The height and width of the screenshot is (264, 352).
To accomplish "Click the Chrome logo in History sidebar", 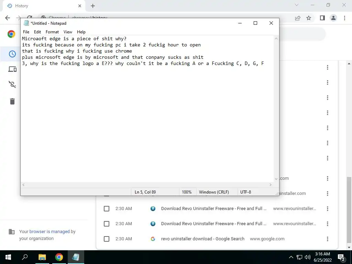I will [x=11, y=34].
